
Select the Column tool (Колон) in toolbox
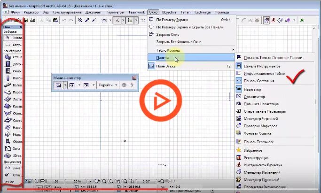[13, 78]
